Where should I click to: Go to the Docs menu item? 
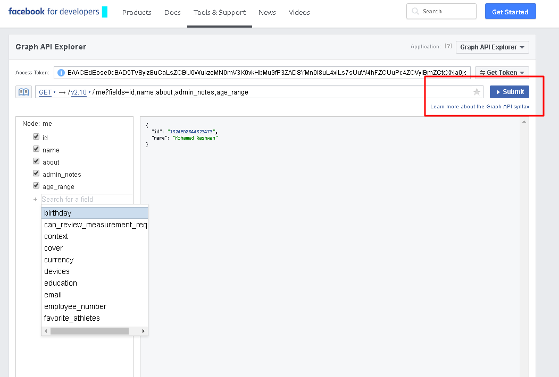coord(172,12)
